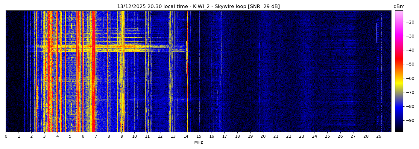Select the strong red band near 6.8 MHz

click(93, 72)
